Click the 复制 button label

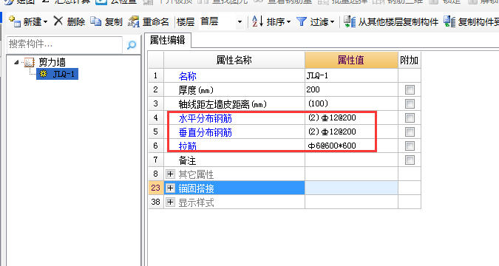[114, 22]
